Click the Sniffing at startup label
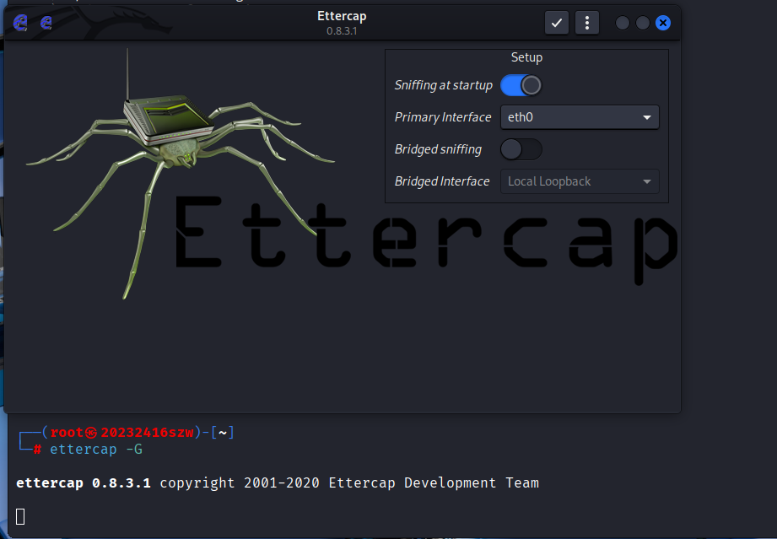The height and width of the screenshot is (539, 777). tap(444, 85)
